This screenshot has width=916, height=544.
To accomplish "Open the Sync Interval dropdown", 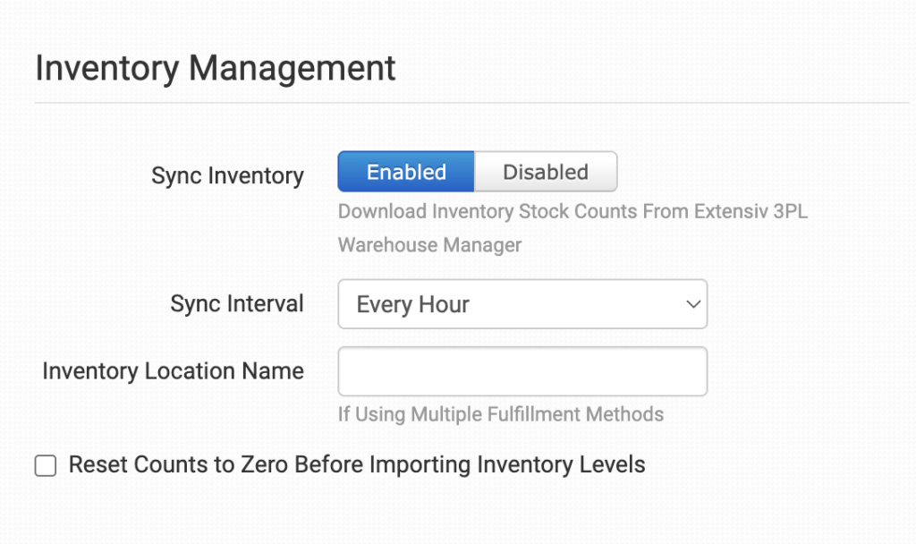I will pos(522,304).
